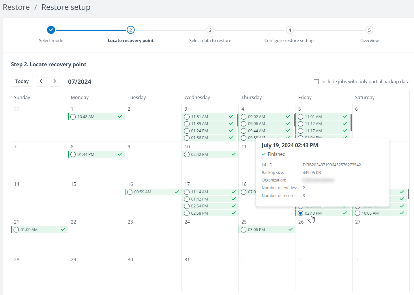Jump to step 4 Configure restore settings
The width and height of the screenshot is (414, 295).
point(290,30)
